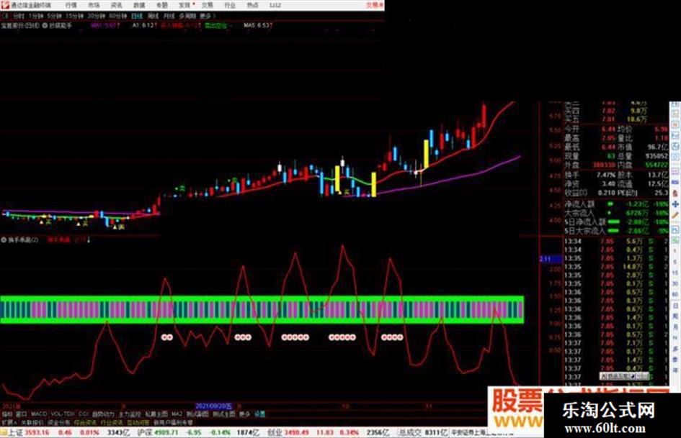Image resolution: width=681 pixels, height=438 pixels.
Task: Open the 专题 menu
Action: (161, 5)
